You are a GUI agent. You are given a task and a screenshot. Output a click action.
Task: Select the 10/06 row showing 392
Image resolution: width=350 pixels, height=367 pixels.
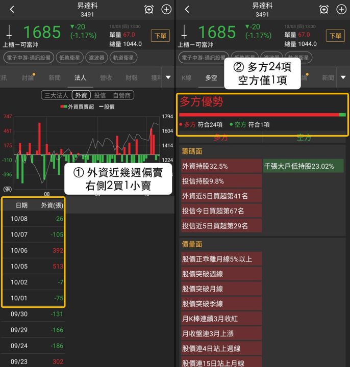point(34,250)
